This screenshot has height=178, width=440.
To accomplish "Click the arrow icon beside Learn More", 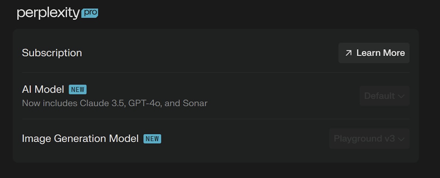I will (x=348, y=53).
